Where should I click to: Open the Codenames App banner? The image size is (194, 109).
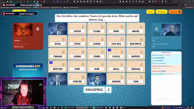coord(28,70)
